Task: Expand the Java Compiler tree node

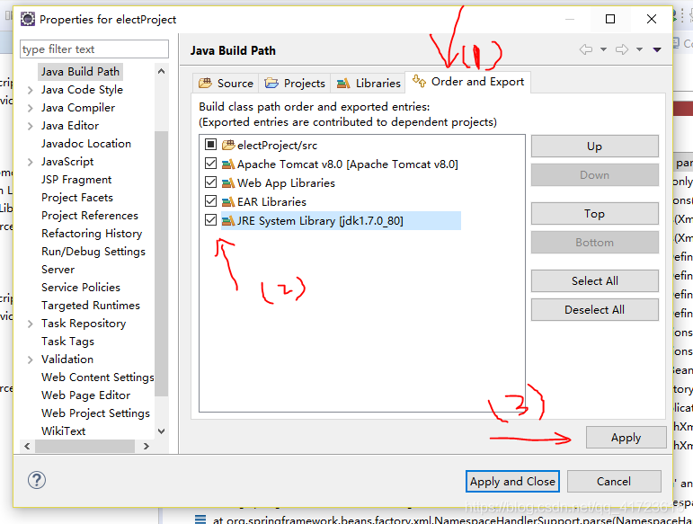Action: point(30,108)
